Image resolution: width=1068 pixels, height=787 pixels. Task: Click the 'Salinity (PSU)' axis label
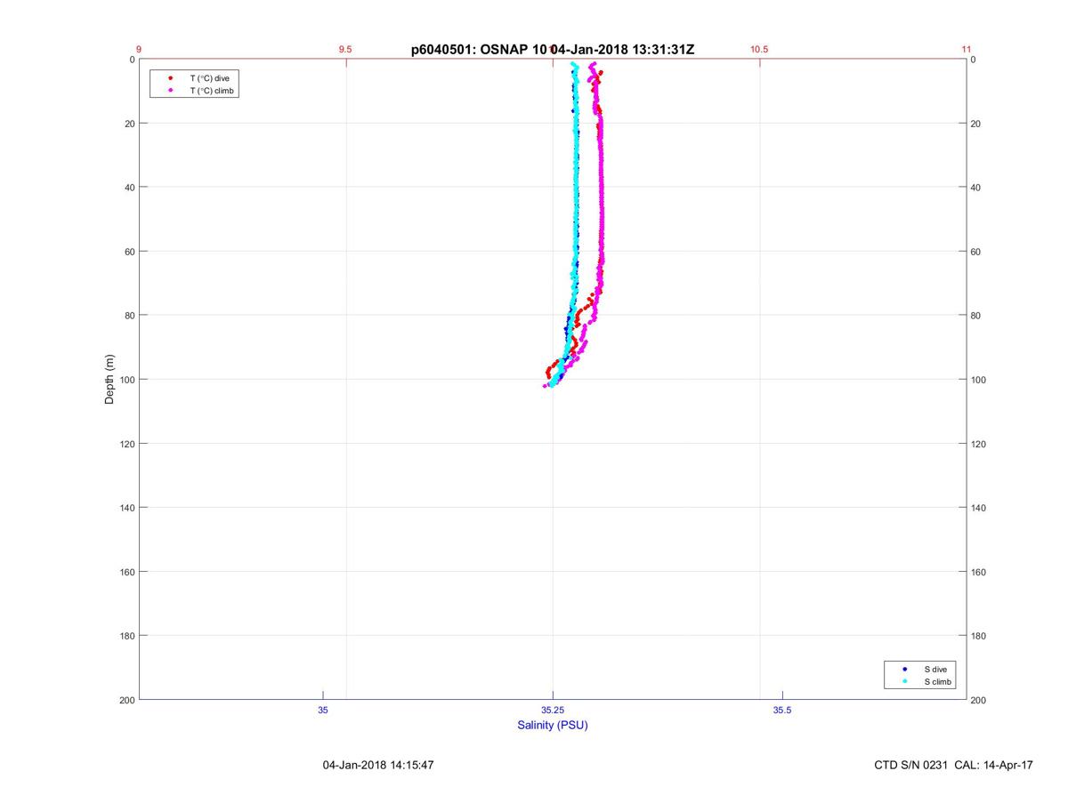pos(553,726)
